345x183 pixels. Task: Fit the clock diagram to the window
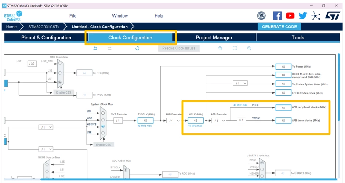(x=235, y=48)
